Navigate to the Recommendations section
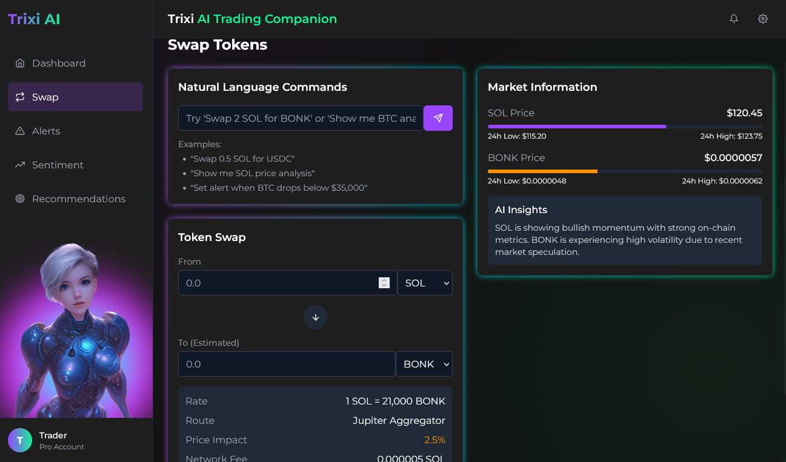 coord(79,199)
